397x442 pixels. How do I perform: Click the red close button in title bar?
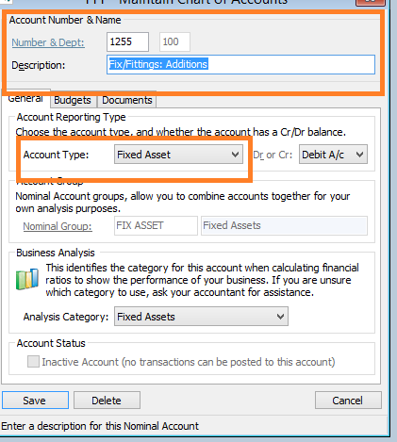[x=371, y=2]
